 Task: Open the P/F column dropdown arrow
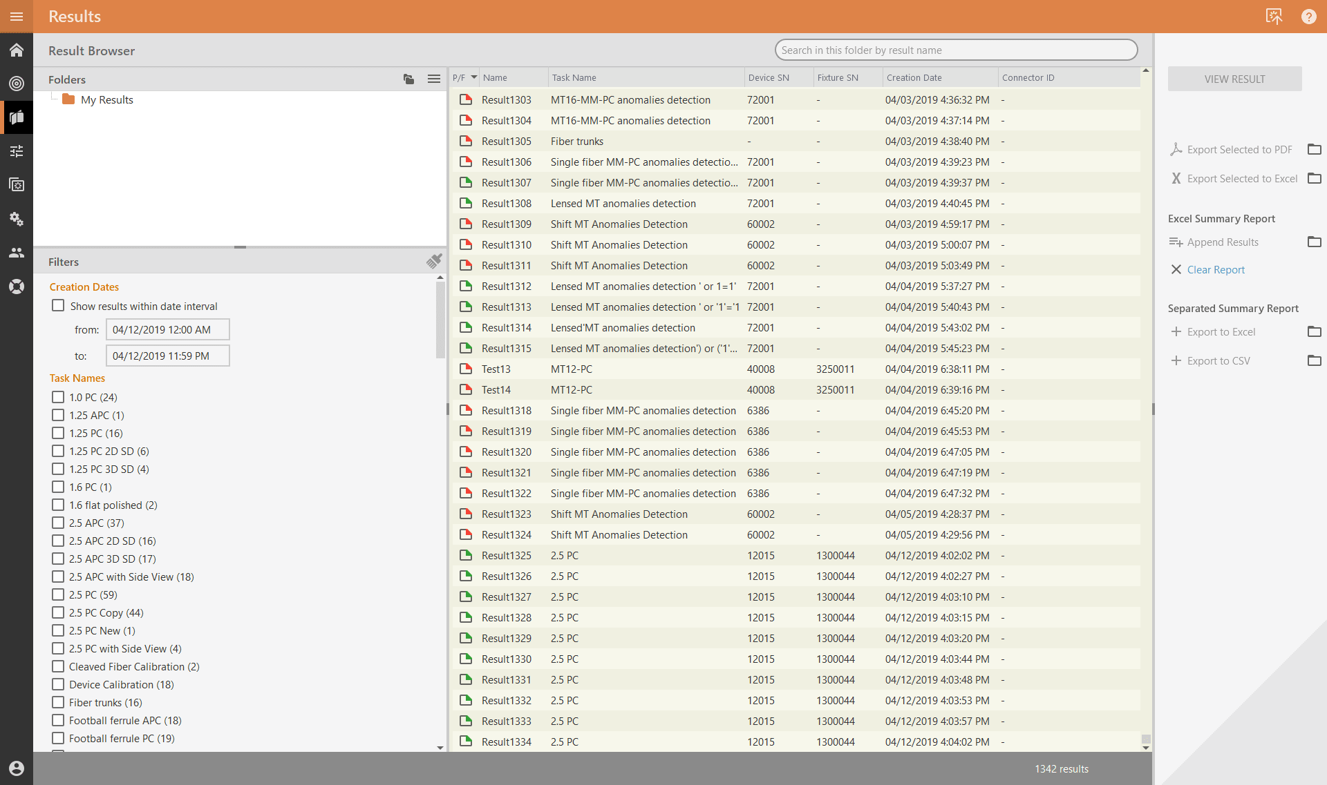pyautogui.click(x=474, y=77)
